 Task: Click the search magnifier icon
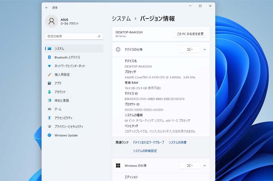tap(99, 36)
